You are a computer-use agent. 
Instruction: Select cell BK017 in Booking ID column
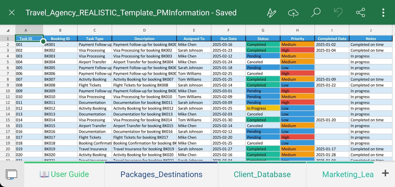(60, 137)
